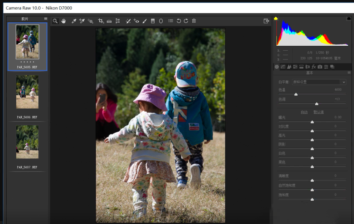Click the Default values link
The height and width of the screenshot is (224, 354).
point(319,112)
